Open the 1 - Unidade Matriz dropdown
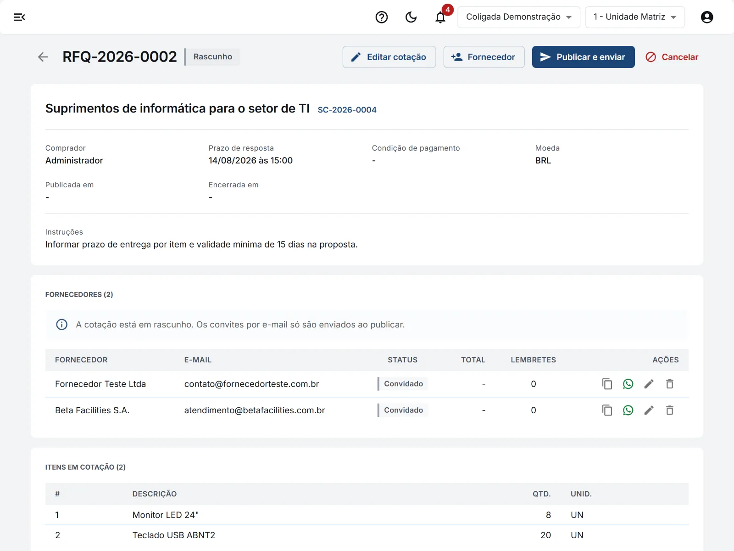Viewport: 734px width, 551px height. pos(635,17)
